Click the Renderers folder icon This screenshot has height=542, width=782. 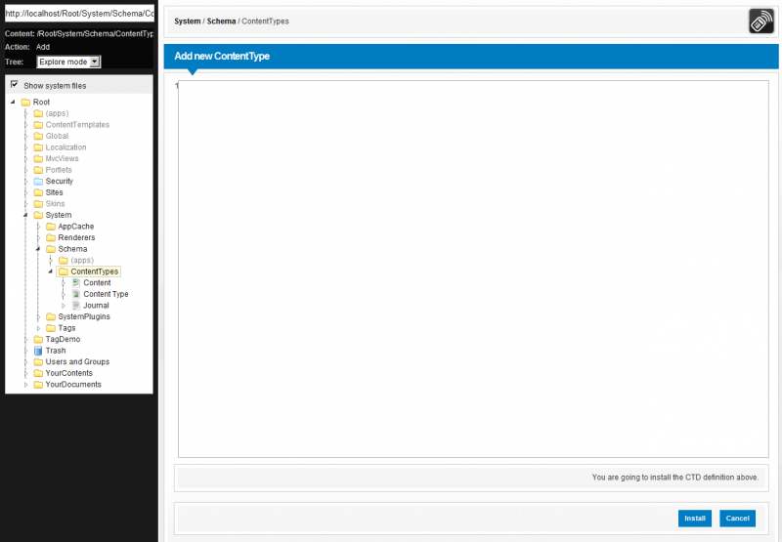51,237
